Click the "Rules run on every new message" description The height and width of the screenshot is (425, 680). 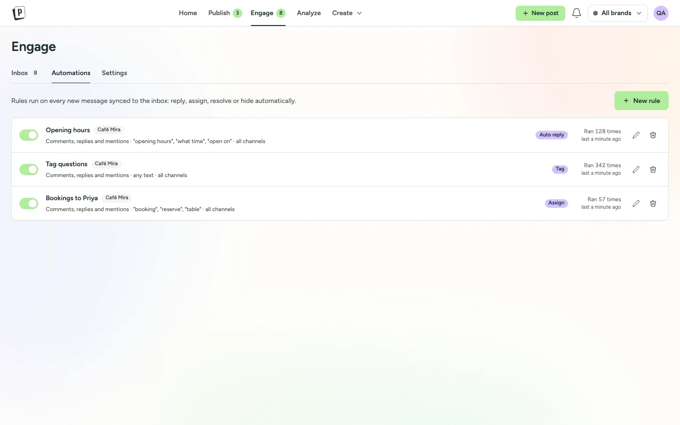[154, 101]
